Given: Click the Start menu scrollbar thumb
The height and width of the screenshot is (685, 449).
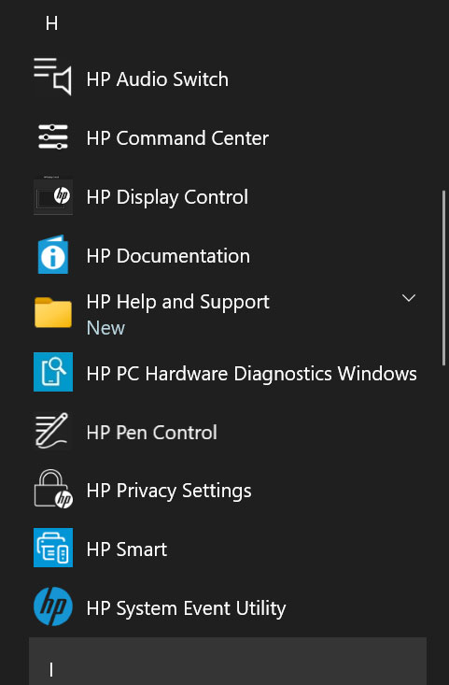Looking at the screenshot, I should point(443,278).
